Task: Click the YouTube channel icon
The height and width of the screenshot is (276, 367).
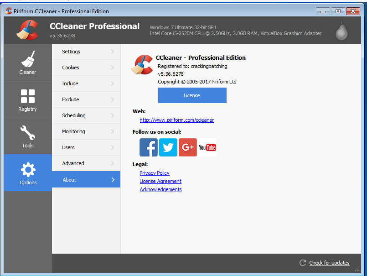Action: pos(207,147)
